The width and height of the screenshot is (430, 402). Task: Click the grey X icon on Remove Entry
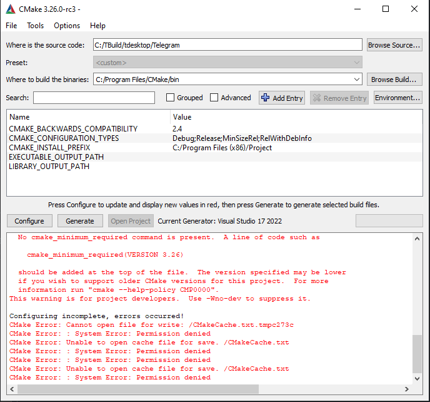317,98
